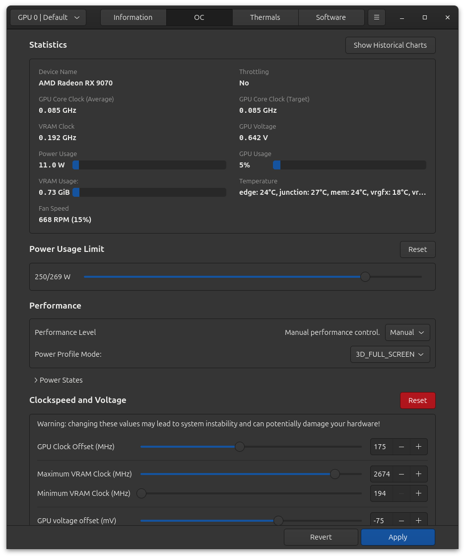The height and width of the screenshot is (557, 465).
Task: Increase Maximum VRAM Clock with plus button
Action: (x=418, y=474)
